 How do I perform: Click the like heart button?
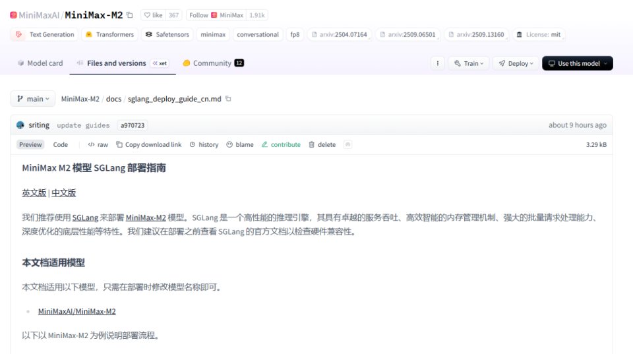pos(153,15)
